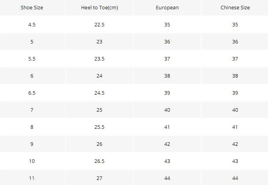Image resolution: width=268 pixels, height=185 pixels.
Task: Select shoe size 11 cell
Action: tap(32, 178)
